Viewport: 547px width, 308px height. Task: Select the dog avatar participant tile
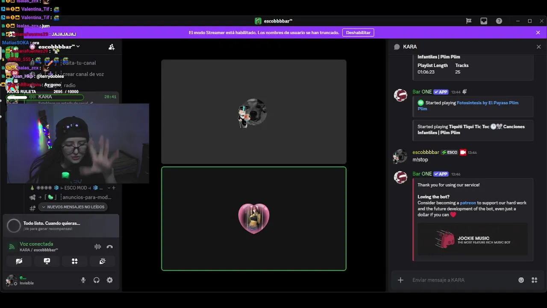click(254, 112)
